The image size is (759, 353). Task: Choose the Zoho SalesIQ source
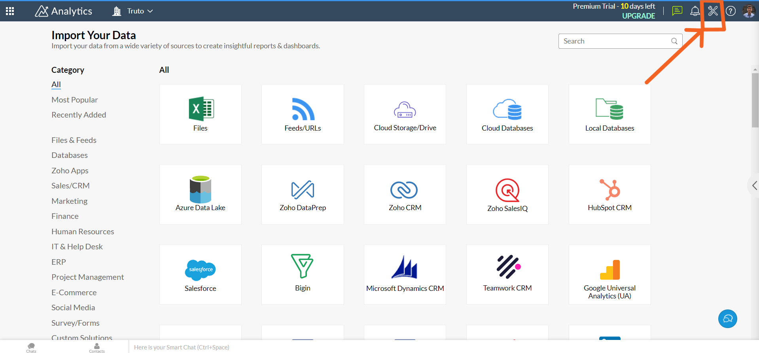tap(507, 195)
